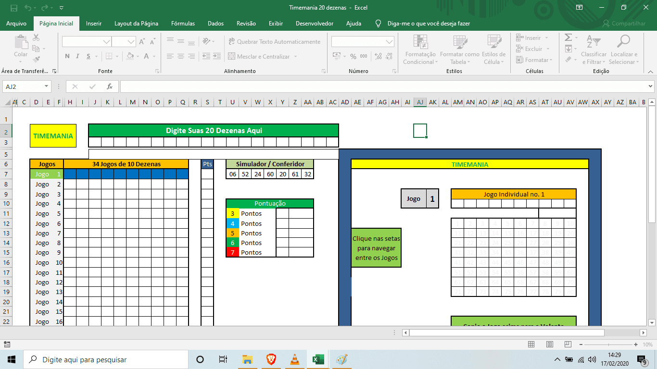Click the decrease indent icon

(206, 56)
